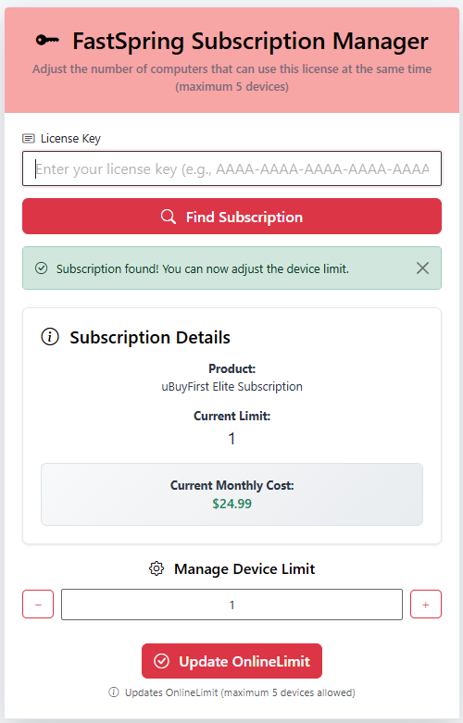Image resolution: width=463 pixels, height=723 pixels.
Task: Click the FastSpring Subscription Manager heading
Action: pos(250,41)
